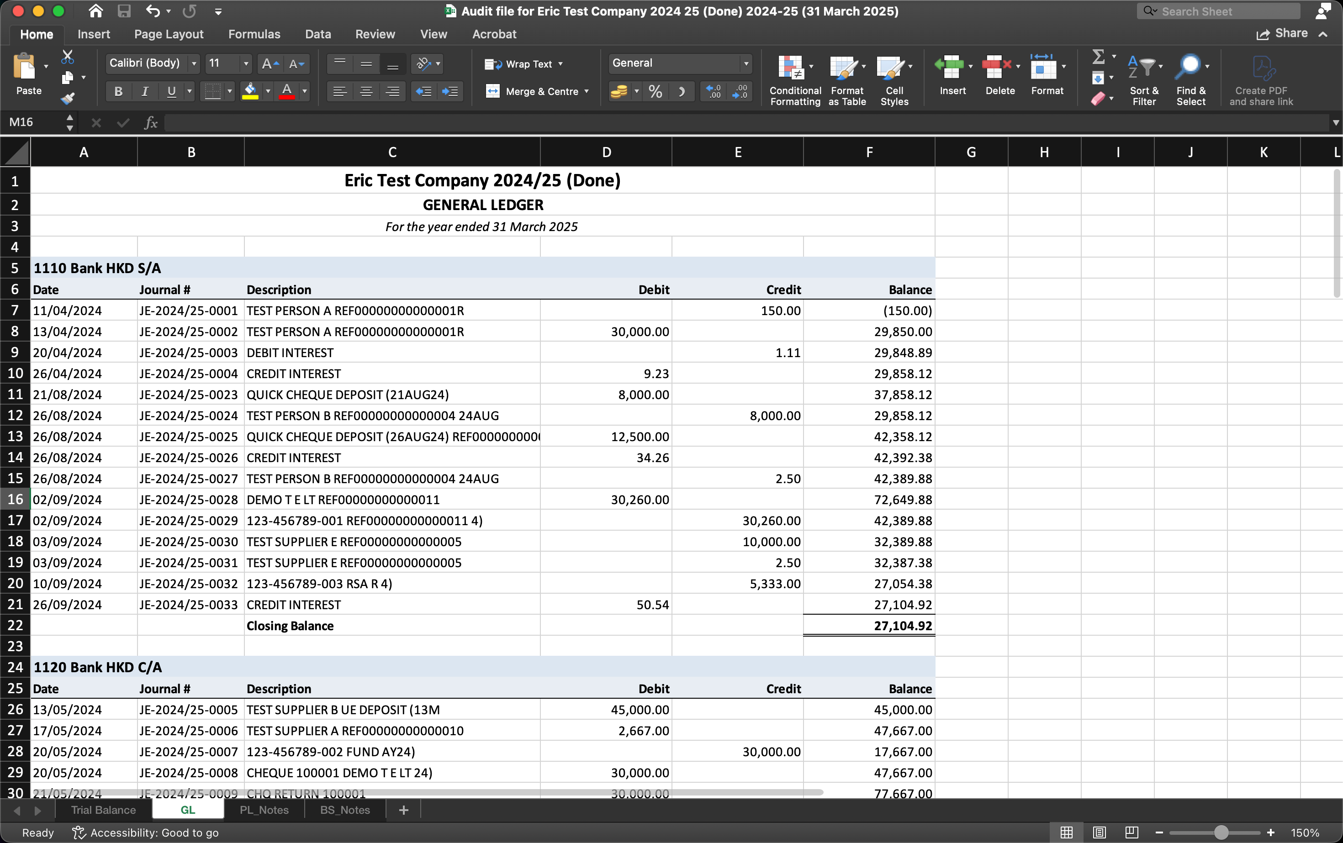This screenshot has width=1343, height=843.
Task: Open the Page Layout ribbon tab
Action: (169, 34)
